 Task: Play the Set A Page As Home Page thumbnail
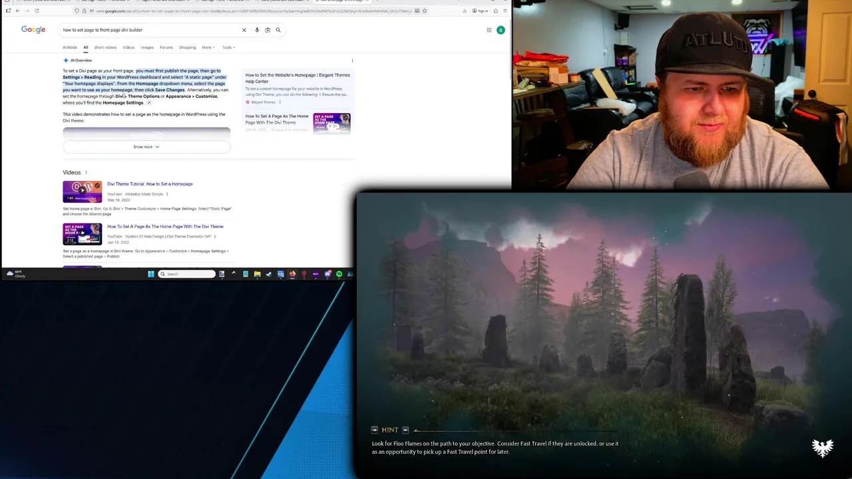click(x=83, y=234)
